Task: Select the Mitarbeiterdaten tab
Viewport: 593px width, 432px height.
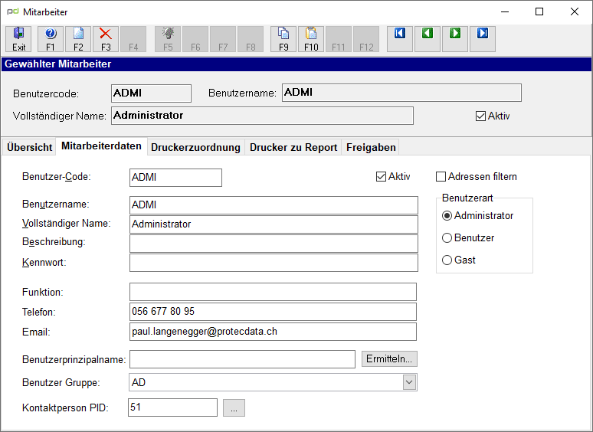Action: 101,146
